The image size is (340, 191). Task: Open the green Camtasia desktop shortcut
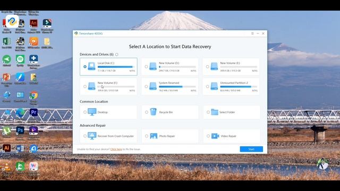coord(20,167)
